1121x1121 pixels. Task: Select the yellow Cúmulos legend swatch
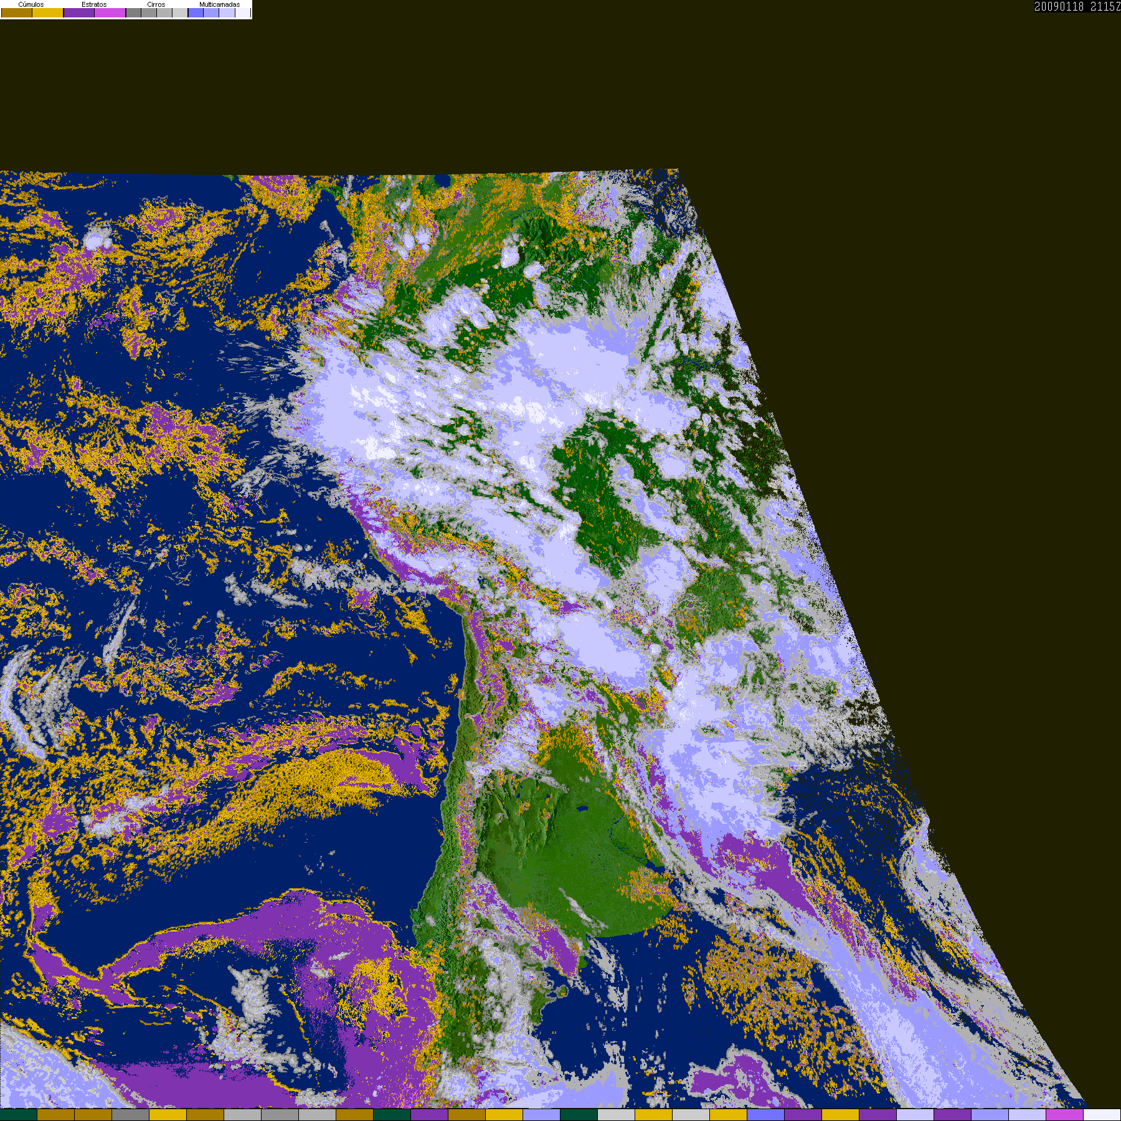(x=48, y=13)
